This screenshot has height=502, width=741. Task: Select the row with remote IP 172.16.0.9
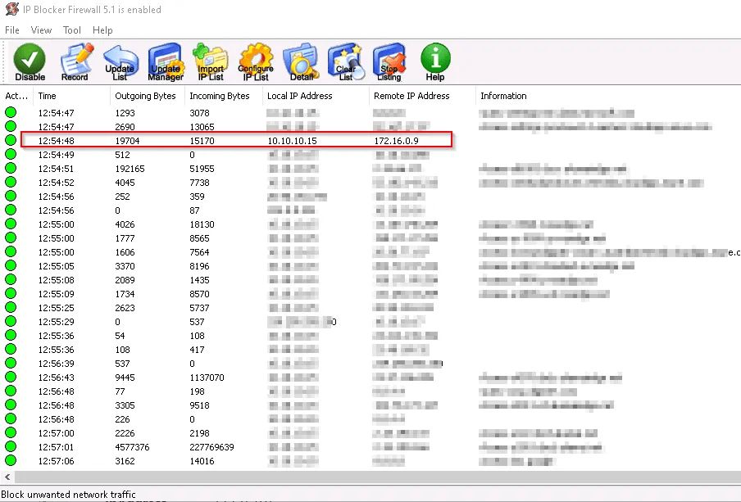[x=238, y=141]
